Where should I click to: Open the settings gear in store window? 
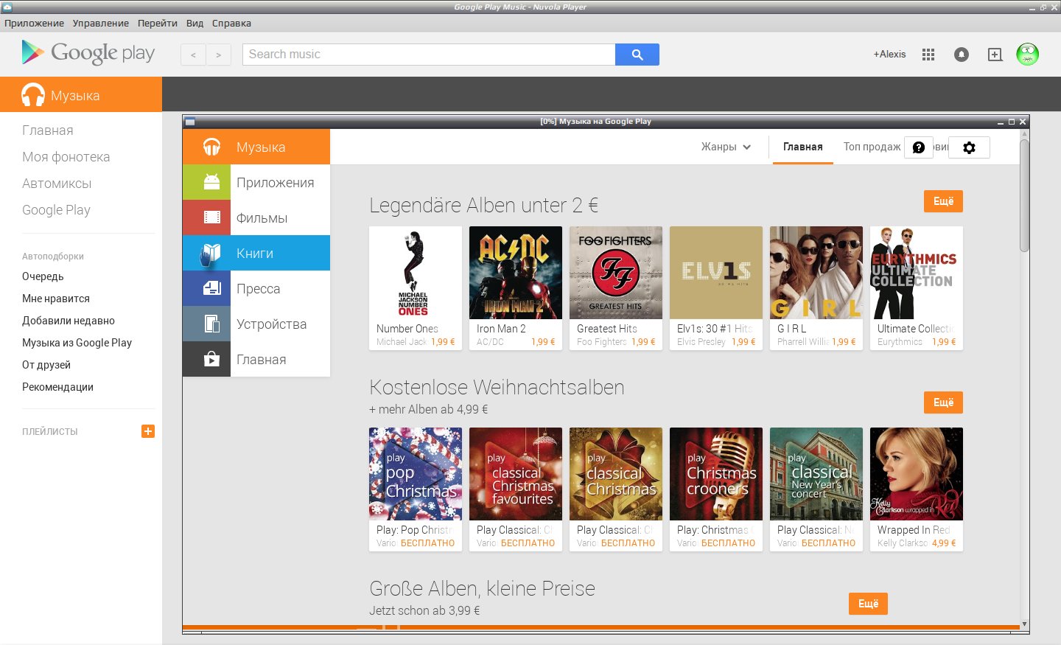[969, 147]
